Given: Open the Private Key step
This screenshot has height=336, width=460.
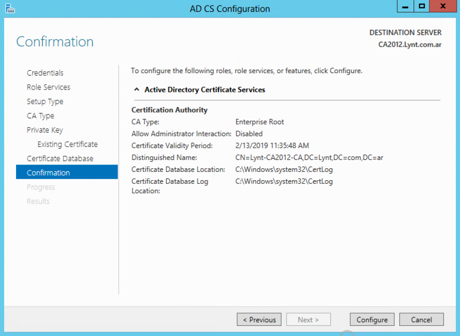Looking at the screenshot, I should coord(45,130).
